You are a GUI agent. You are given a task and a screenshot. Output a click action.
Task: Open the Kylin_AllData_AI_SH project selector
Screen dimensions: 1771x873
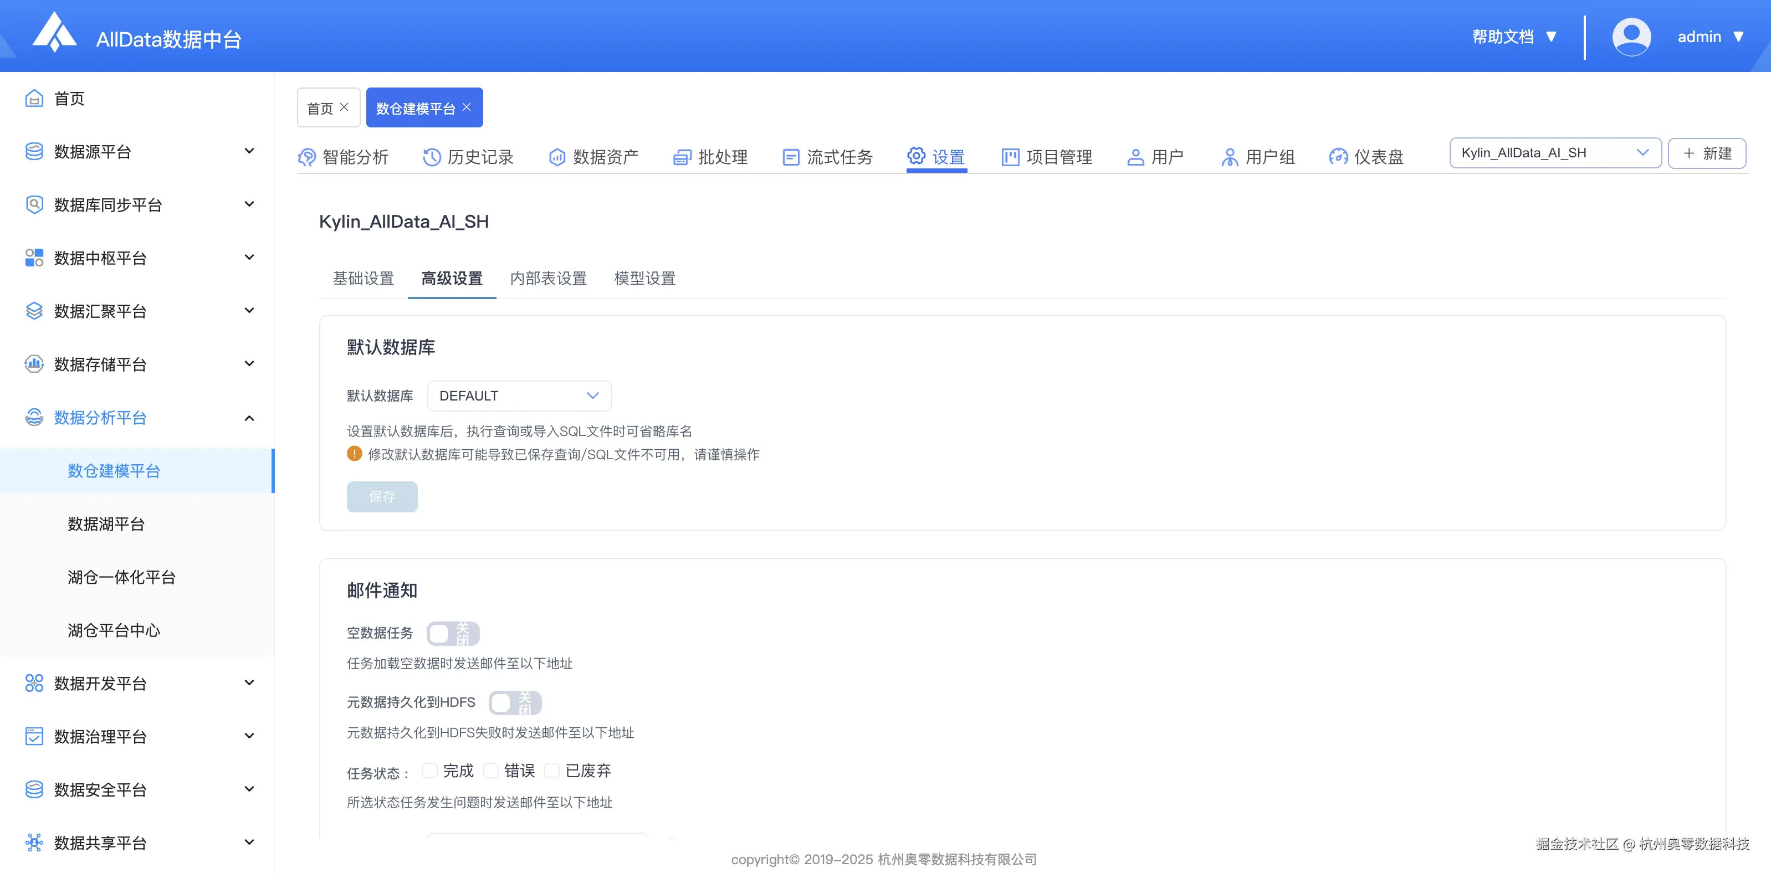click(x=1554, y=152)
